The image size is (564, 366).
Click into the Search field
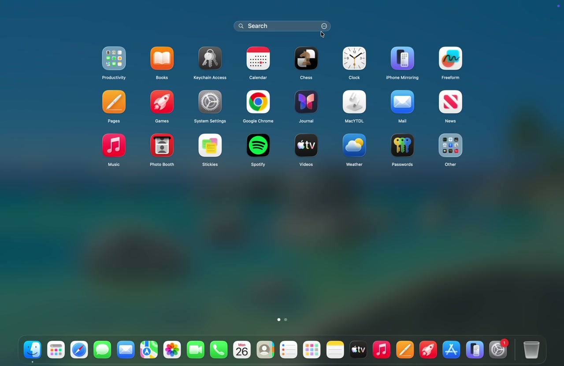[x=282, y=26]
